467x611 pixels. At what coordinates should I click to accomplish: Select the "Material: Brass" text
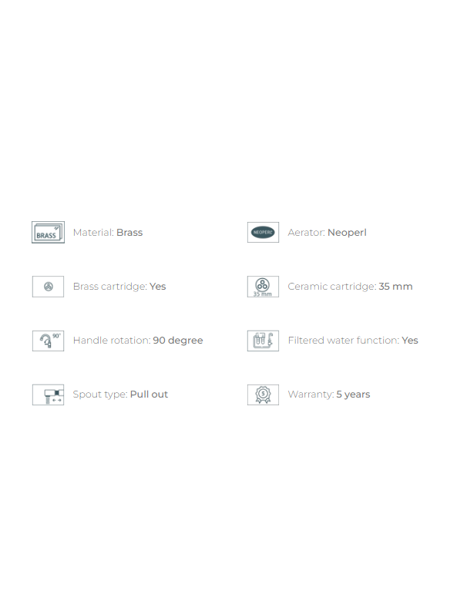pos(108,233)
